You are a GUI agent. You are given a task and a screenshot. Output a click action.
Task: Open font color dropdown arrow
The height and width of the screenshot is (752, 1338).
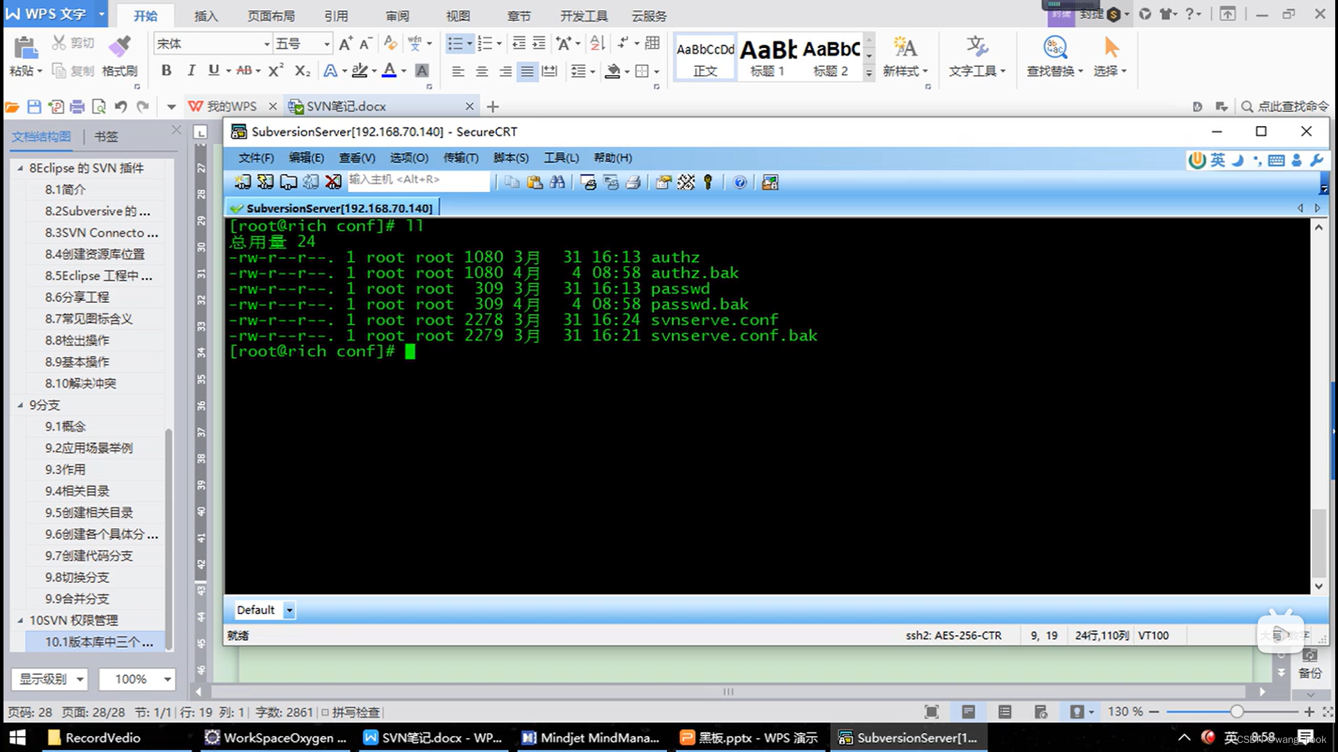pos(404,71)
